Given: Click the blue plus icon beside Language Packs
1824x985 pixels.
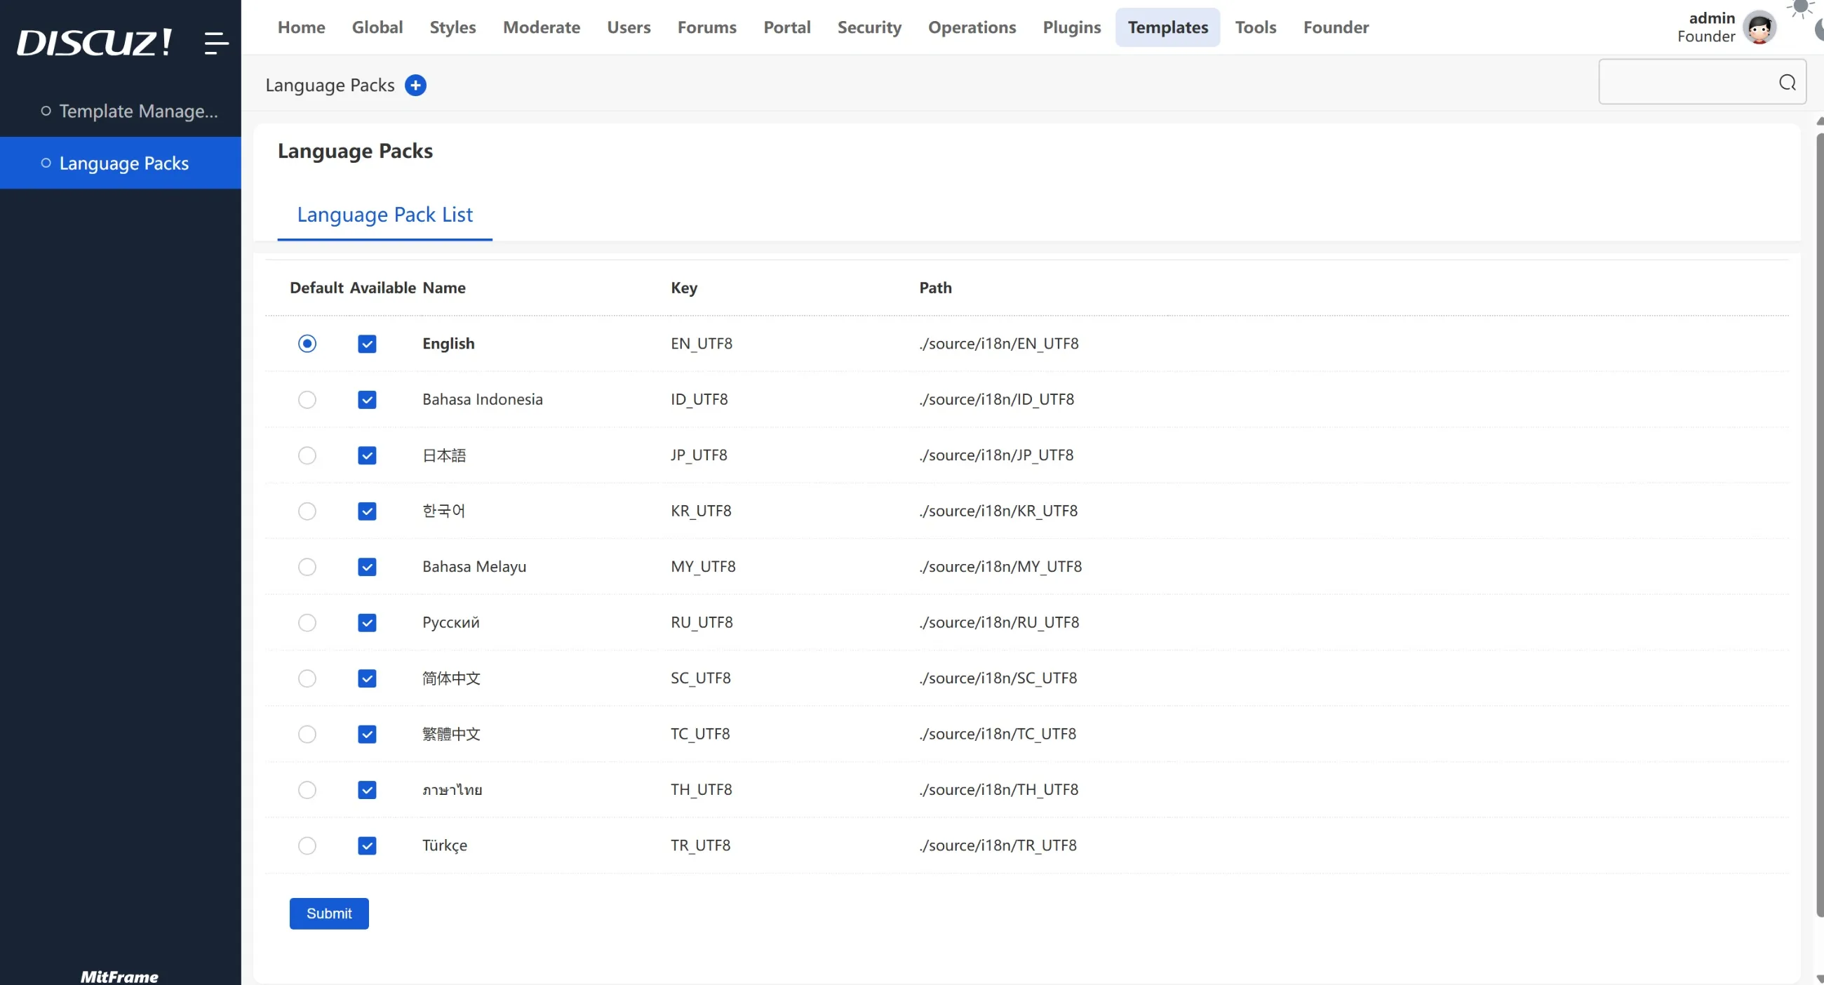Looking at the screenshot, I should [x=415, y=85].
